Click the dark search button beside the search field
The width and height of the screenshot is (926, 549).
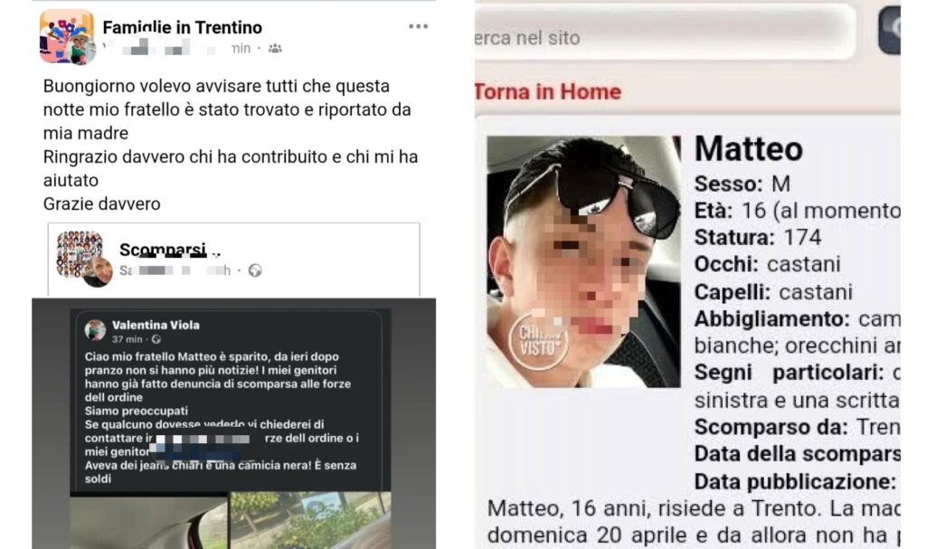(x=889, y=30)
